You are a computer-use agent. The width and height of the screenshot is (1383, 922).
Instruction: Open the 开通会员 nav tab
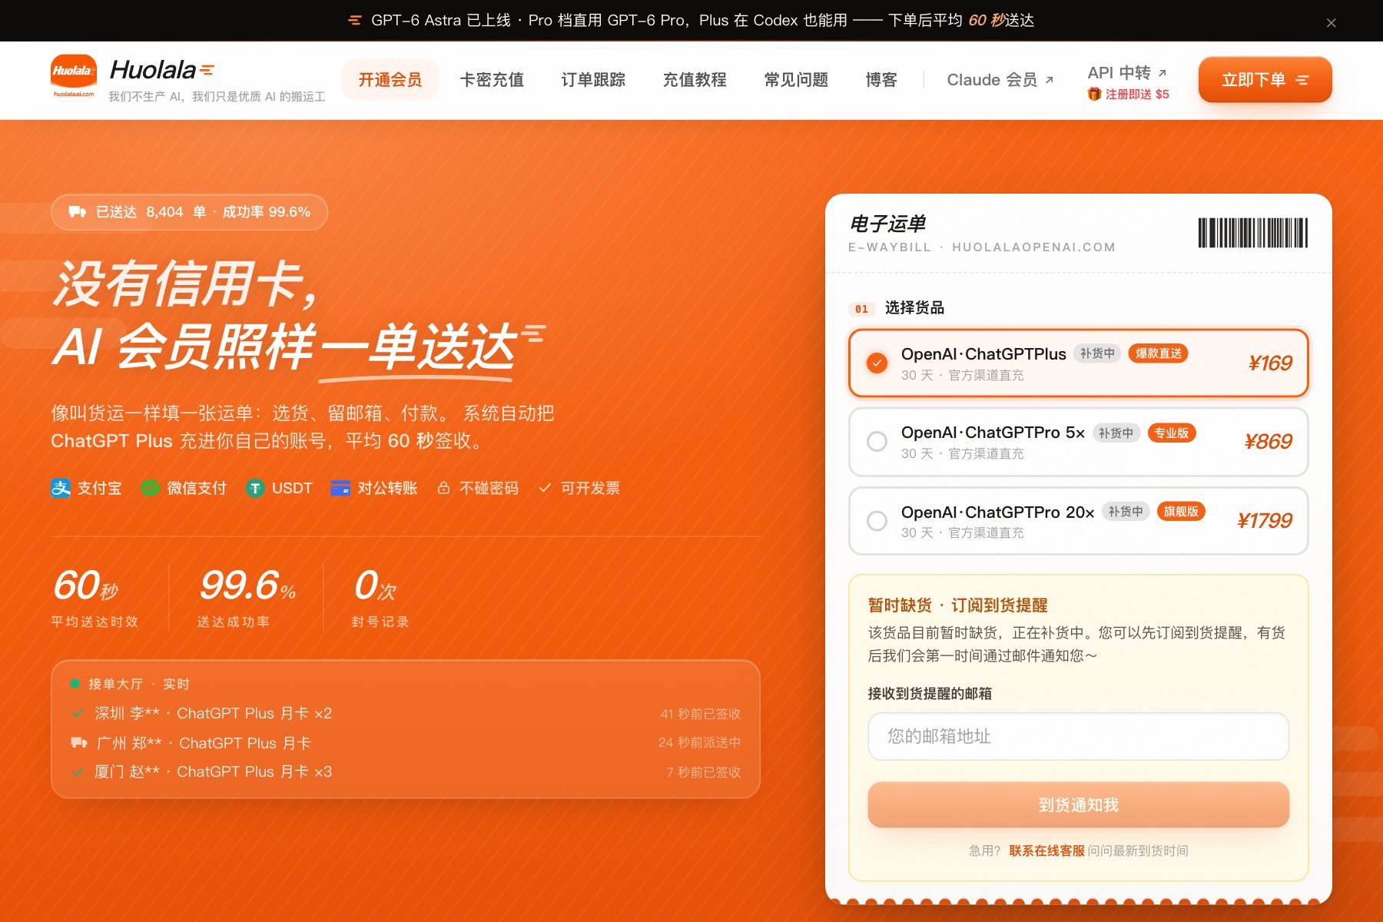[x=390, y=79]
